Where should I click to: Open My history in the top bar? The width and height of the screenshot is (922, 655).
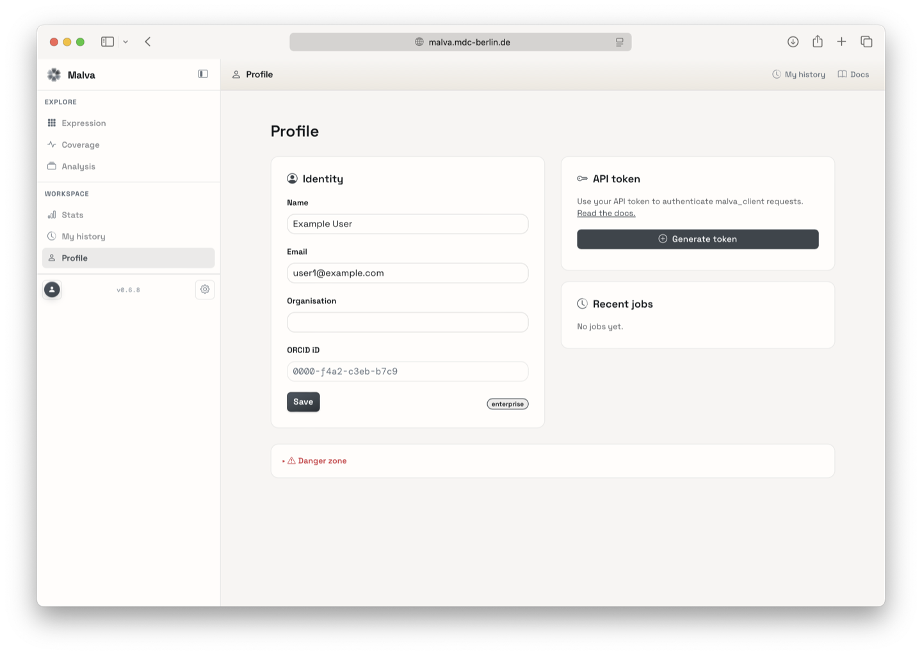(798, 75)
